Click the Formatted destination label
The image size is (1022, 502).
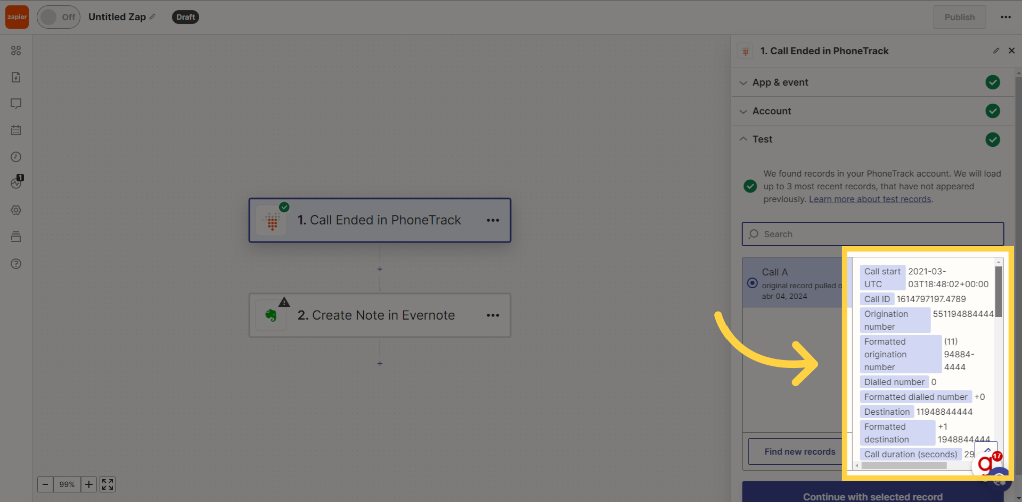tap(897, 433)
